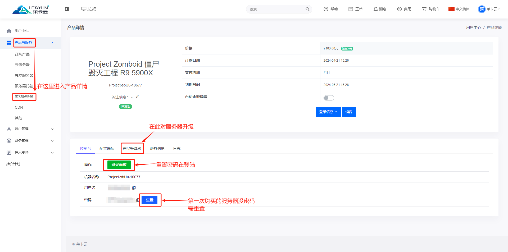Click the blue 莱 user avatar

pos(482,9)
